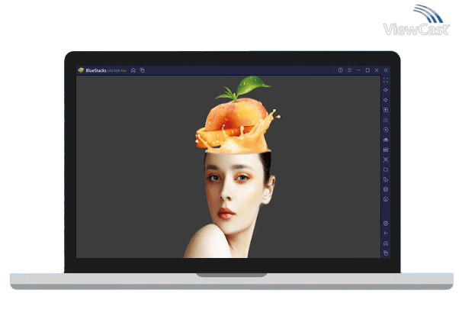The width and height of the screenshot is (459, 316).
Task: Open recent apps icon at sidebar bottom
Action: click(386, 253)
